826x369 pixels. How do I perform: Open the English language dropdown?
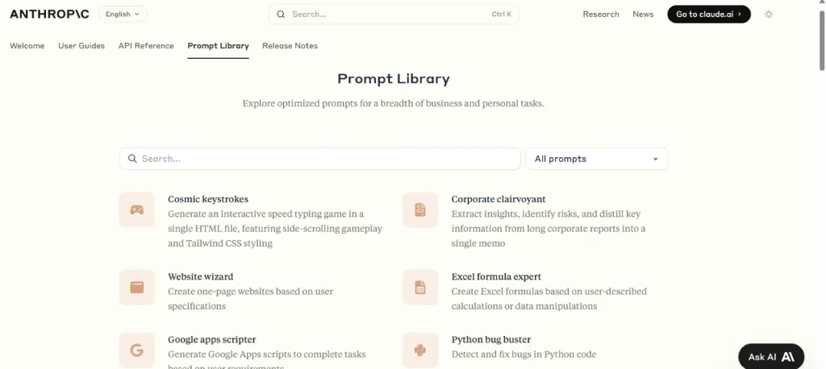tap(123, 14)
